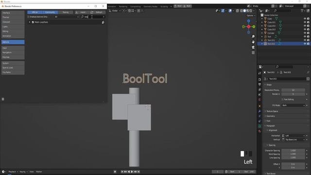Open the Object Data text properties tab

coord(259,126)
